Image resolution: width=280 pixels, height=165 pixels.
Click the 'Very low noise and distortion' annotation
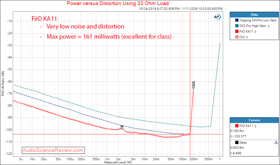pyautogui.click(x=85, y=27)
